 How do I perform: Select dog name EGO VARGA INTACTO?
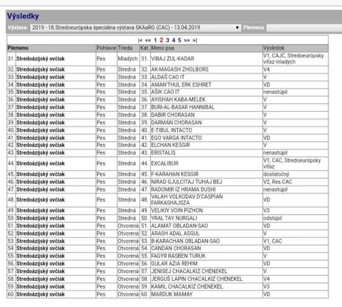(177, 138)
